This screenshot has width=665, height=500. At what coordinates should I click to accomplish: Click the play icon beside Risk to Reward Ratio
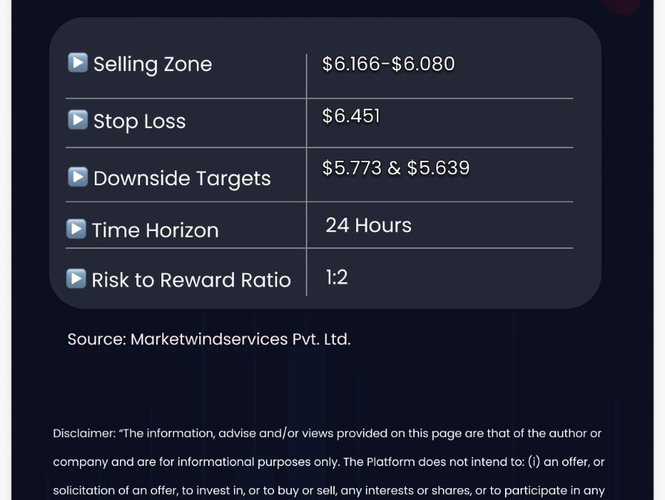[76, 279]
